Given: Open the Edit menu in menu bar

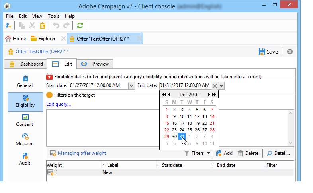Looking at the screenshot, I should [23, 16].
